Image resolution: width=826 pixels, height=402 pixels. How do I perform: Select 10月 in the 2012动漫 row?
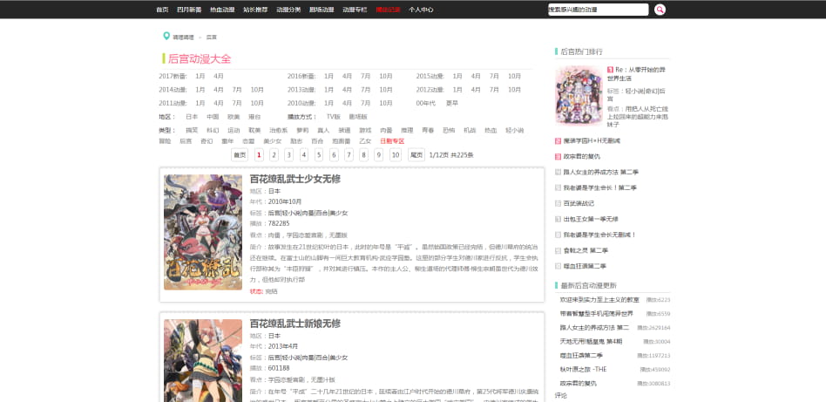point(515,90)
